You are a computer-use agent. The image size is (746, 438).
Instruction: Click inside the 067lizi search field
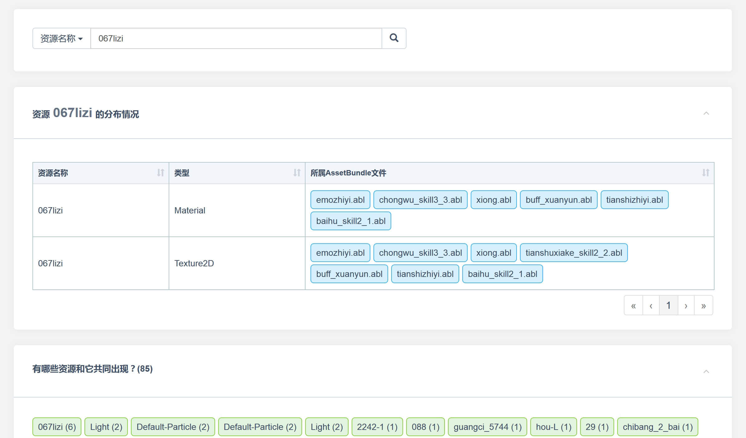click(236, 38)
